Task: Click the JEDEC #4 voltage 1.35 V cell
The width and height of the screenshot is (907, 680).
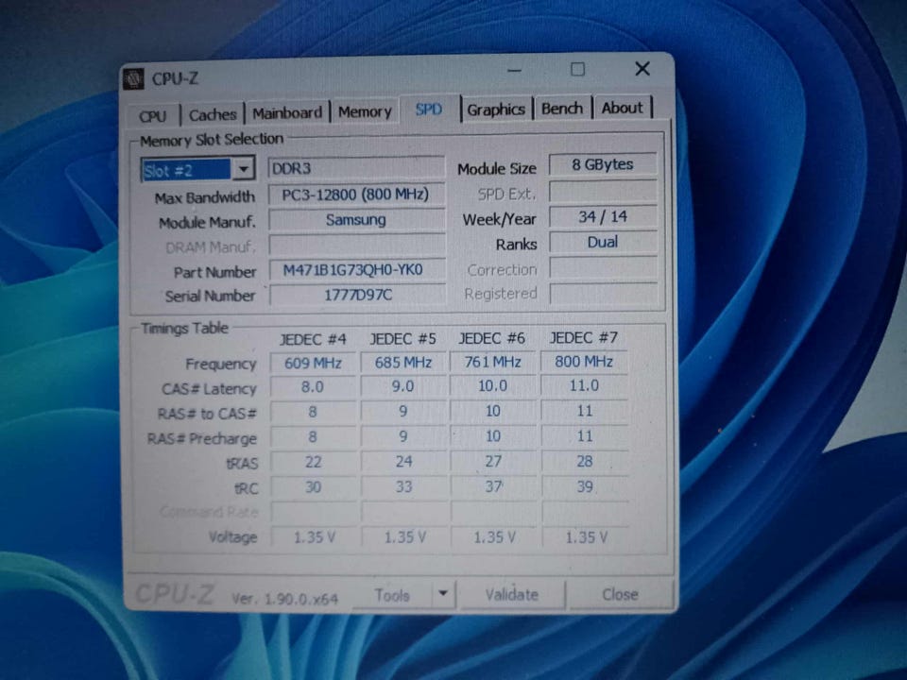Action: (x=314, y=537)
